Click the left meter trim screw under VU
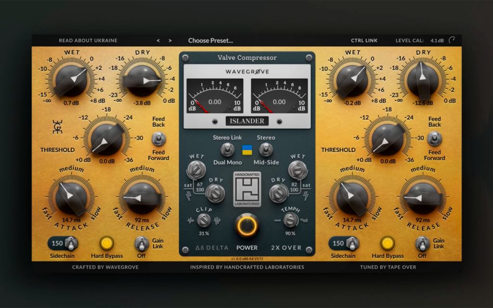Viewport: 493px width, 308px height. (215, 121)
